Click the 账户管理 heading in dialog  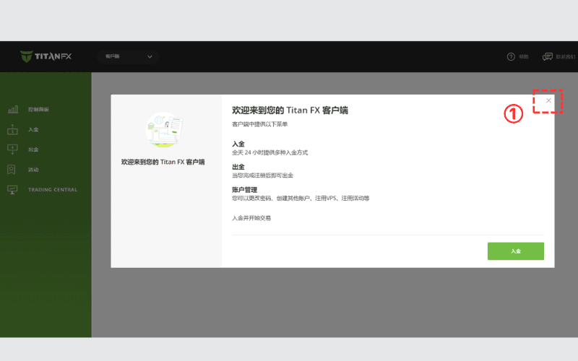[244, 190]
